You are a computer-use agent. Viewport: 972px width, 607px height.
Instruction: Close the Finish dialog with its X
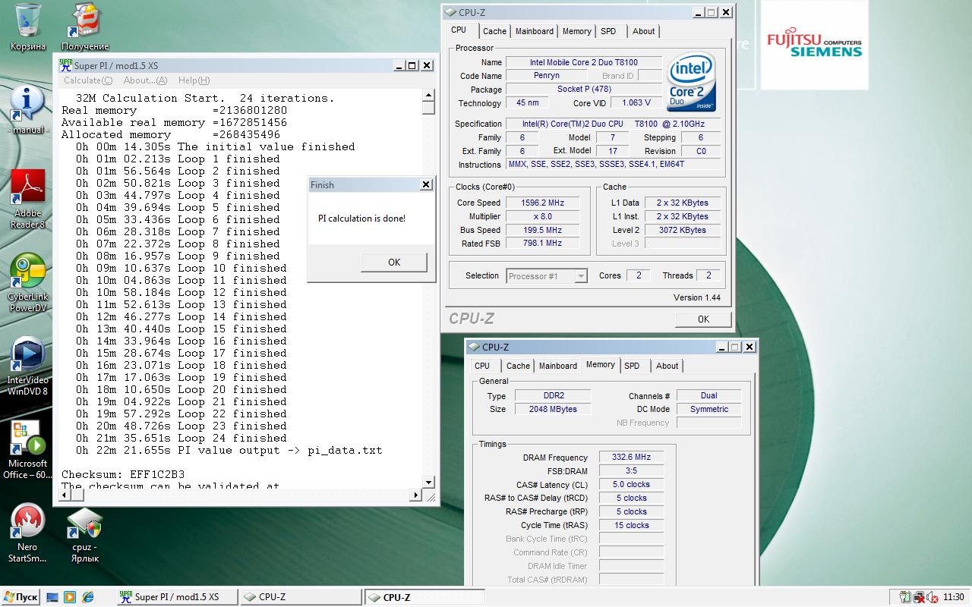click(x=426, y=184)
